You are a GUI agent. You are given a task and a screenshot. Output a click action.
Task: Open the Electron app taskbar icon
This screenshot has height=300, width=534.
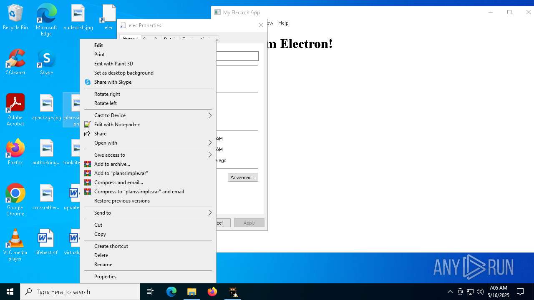(x=233, y=292)
